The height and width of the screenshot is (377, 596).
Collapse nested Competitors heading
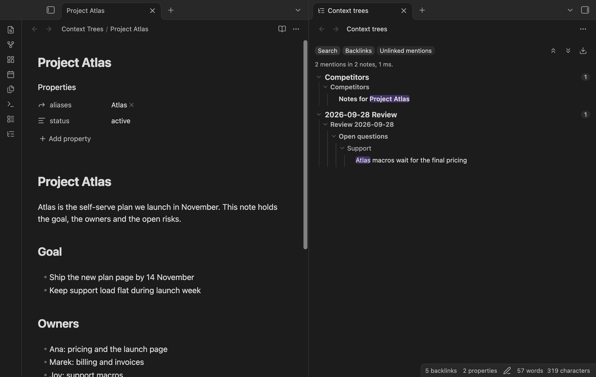pos(325,87)
